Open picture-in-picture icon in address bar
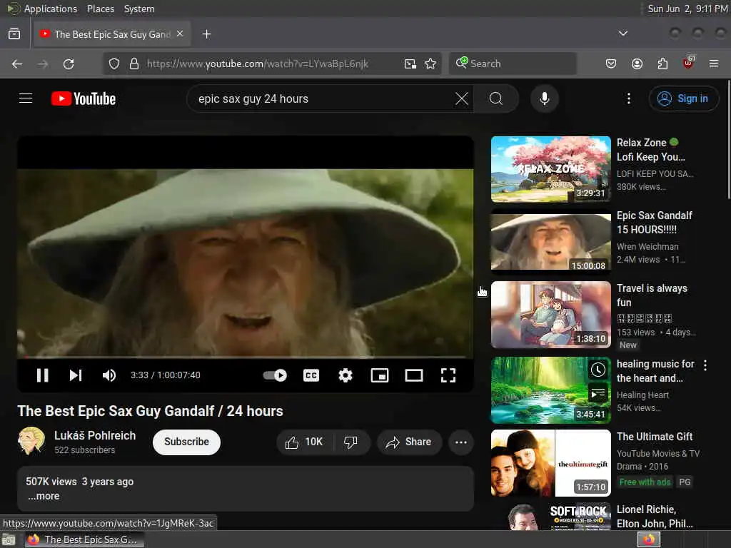The width and height of the screenshot is (731, 548). (x=410, y=64)
